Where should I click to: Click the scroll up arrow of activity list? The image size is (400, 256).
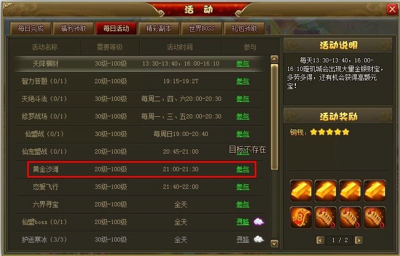(274, 59)
